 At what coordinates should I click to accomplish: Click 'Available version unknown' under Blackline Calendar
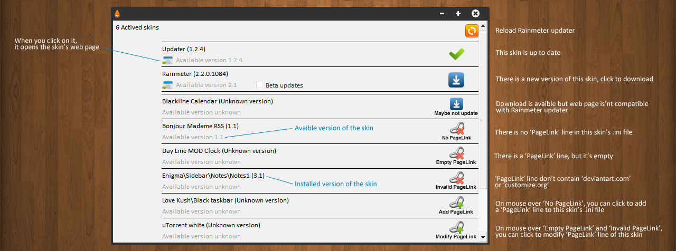click(x=201, y=112)
